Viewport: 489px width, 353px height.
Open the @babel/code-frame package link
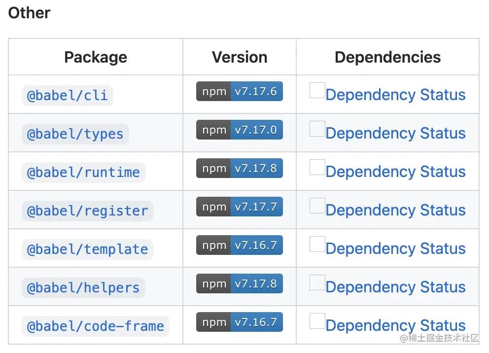[x=95, y=326]
